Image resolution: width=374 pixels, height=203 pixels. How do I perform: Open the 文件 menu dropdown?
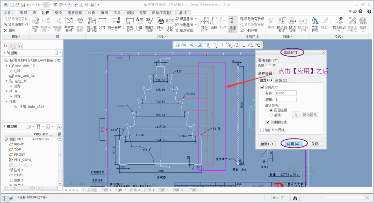[8, 13]
